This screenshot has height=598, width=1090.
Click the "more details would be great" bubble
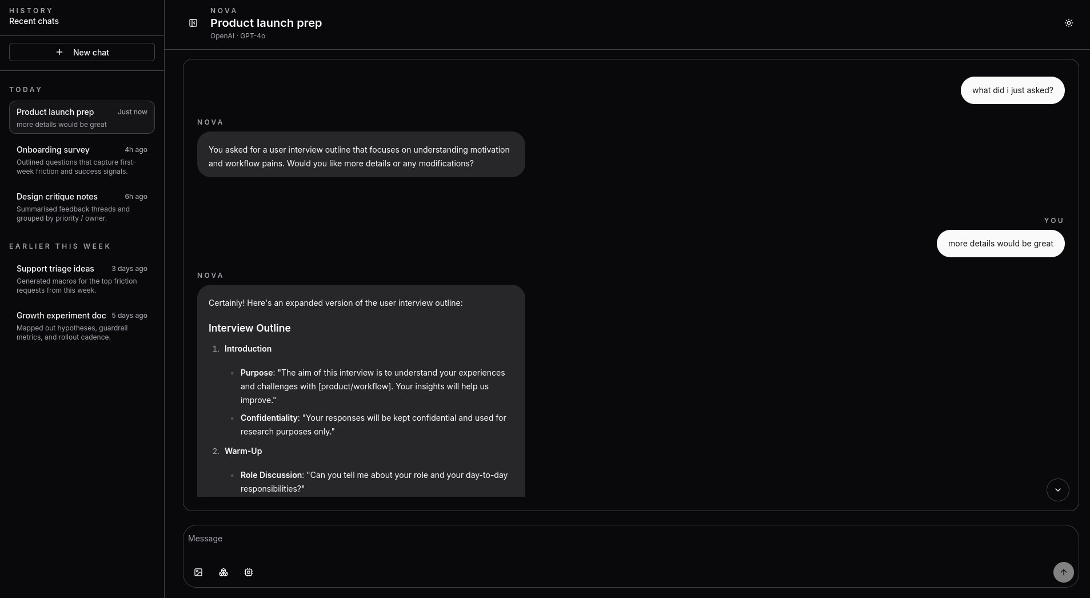(1000, 244)
